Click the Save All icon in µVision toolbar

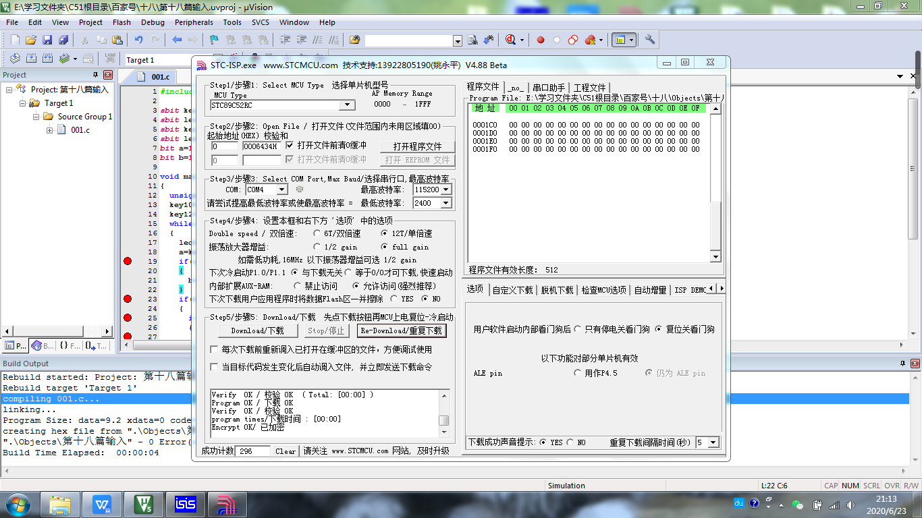(63, 40)
